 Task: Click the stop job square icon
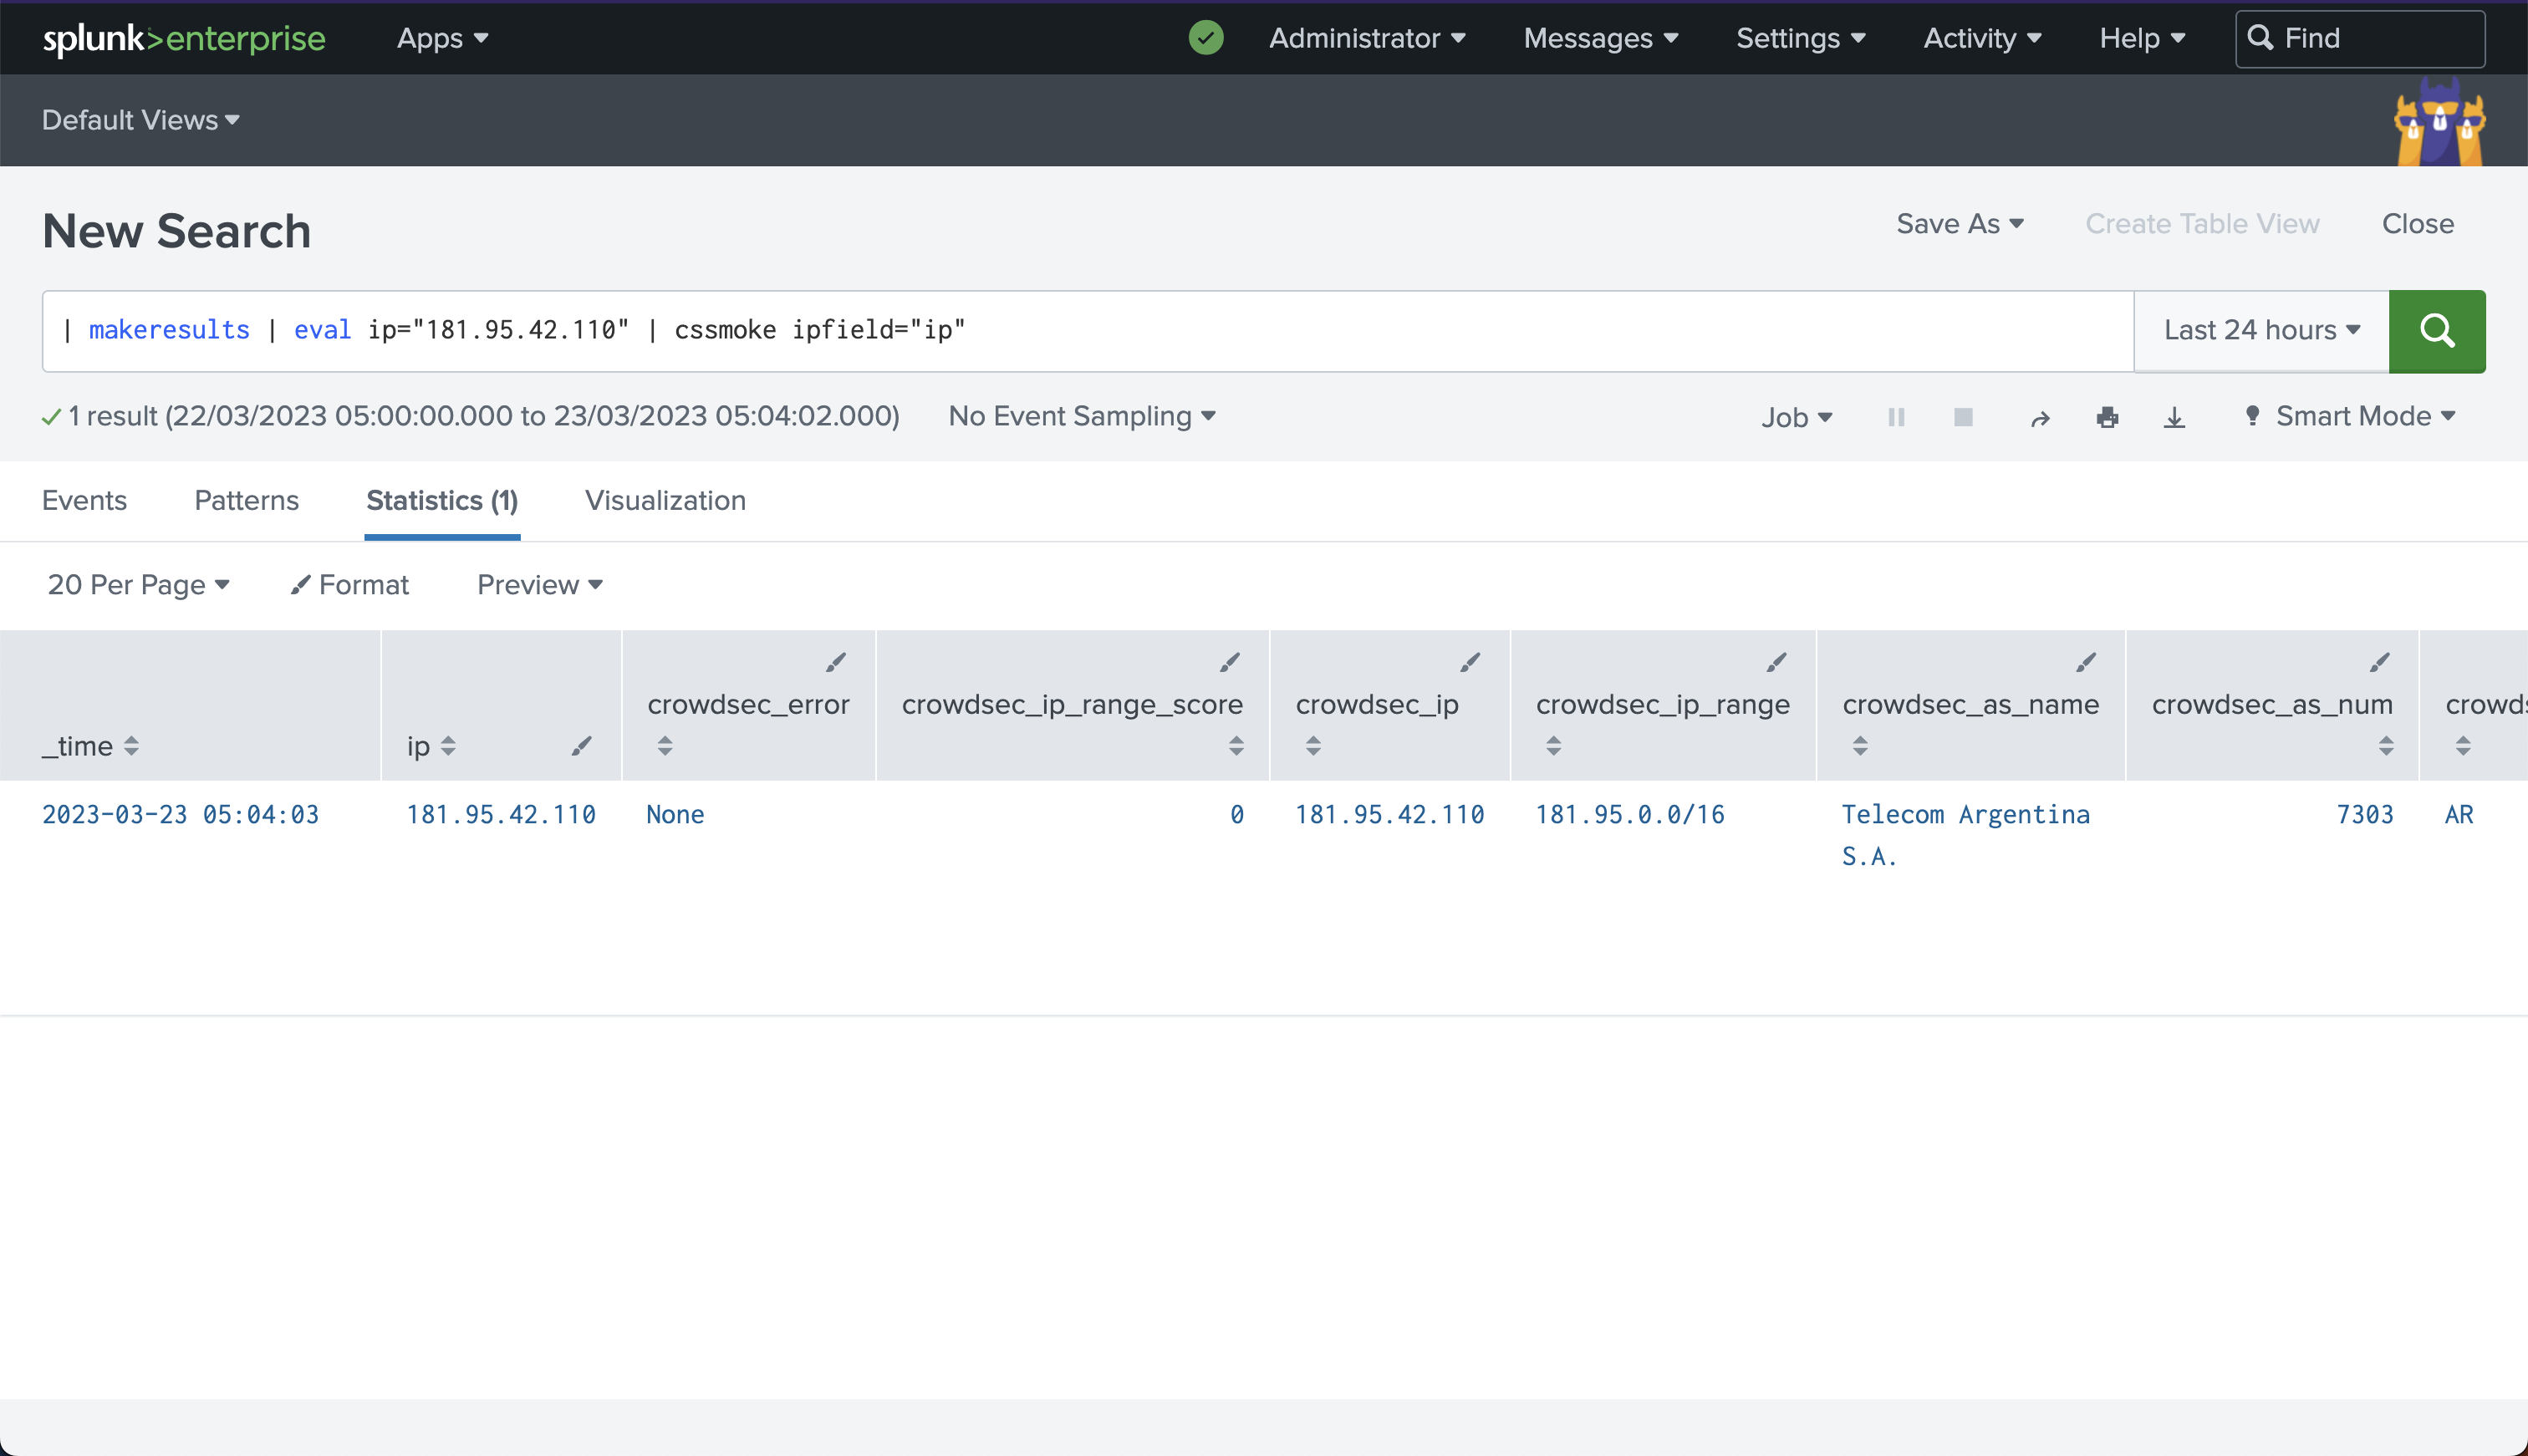point(1963,417)
